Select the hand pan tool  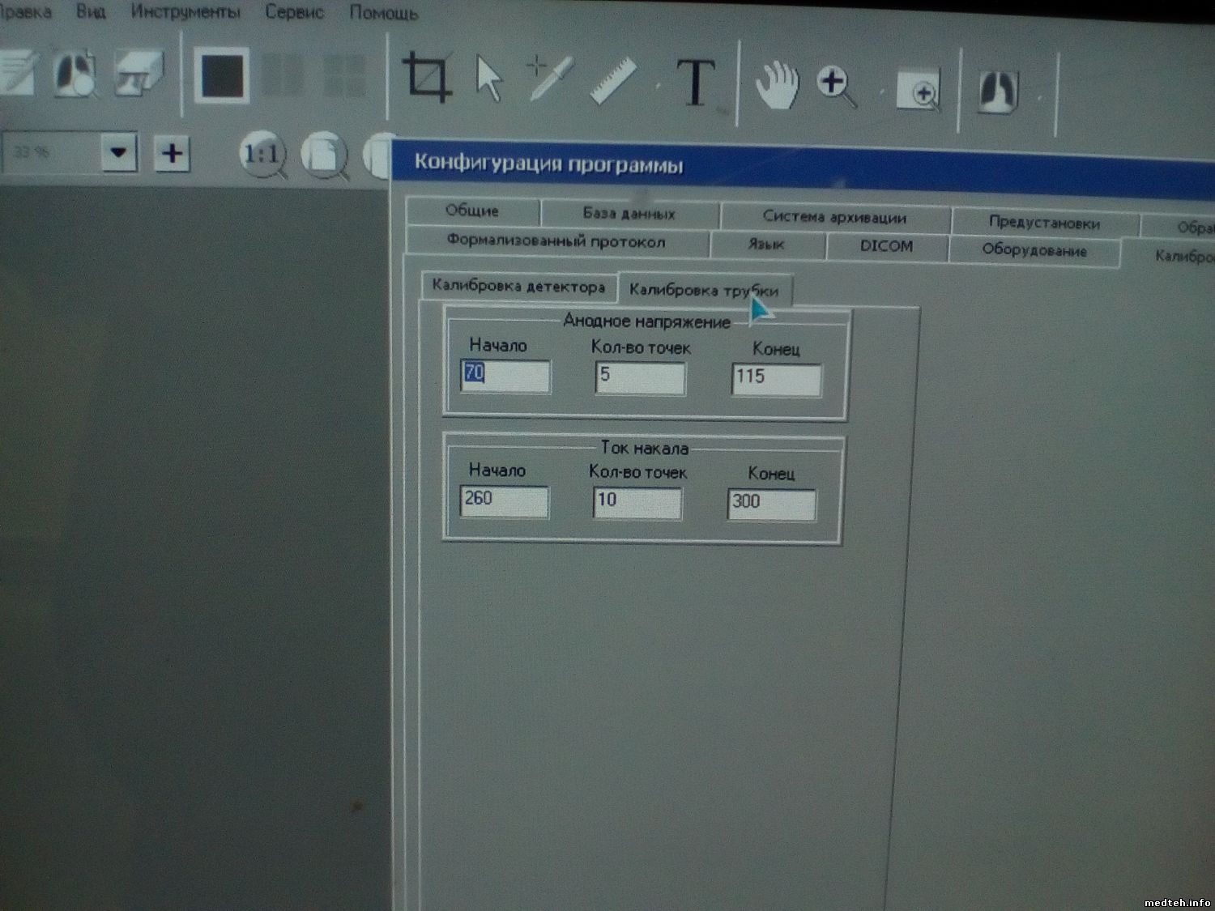coord(776,84)
